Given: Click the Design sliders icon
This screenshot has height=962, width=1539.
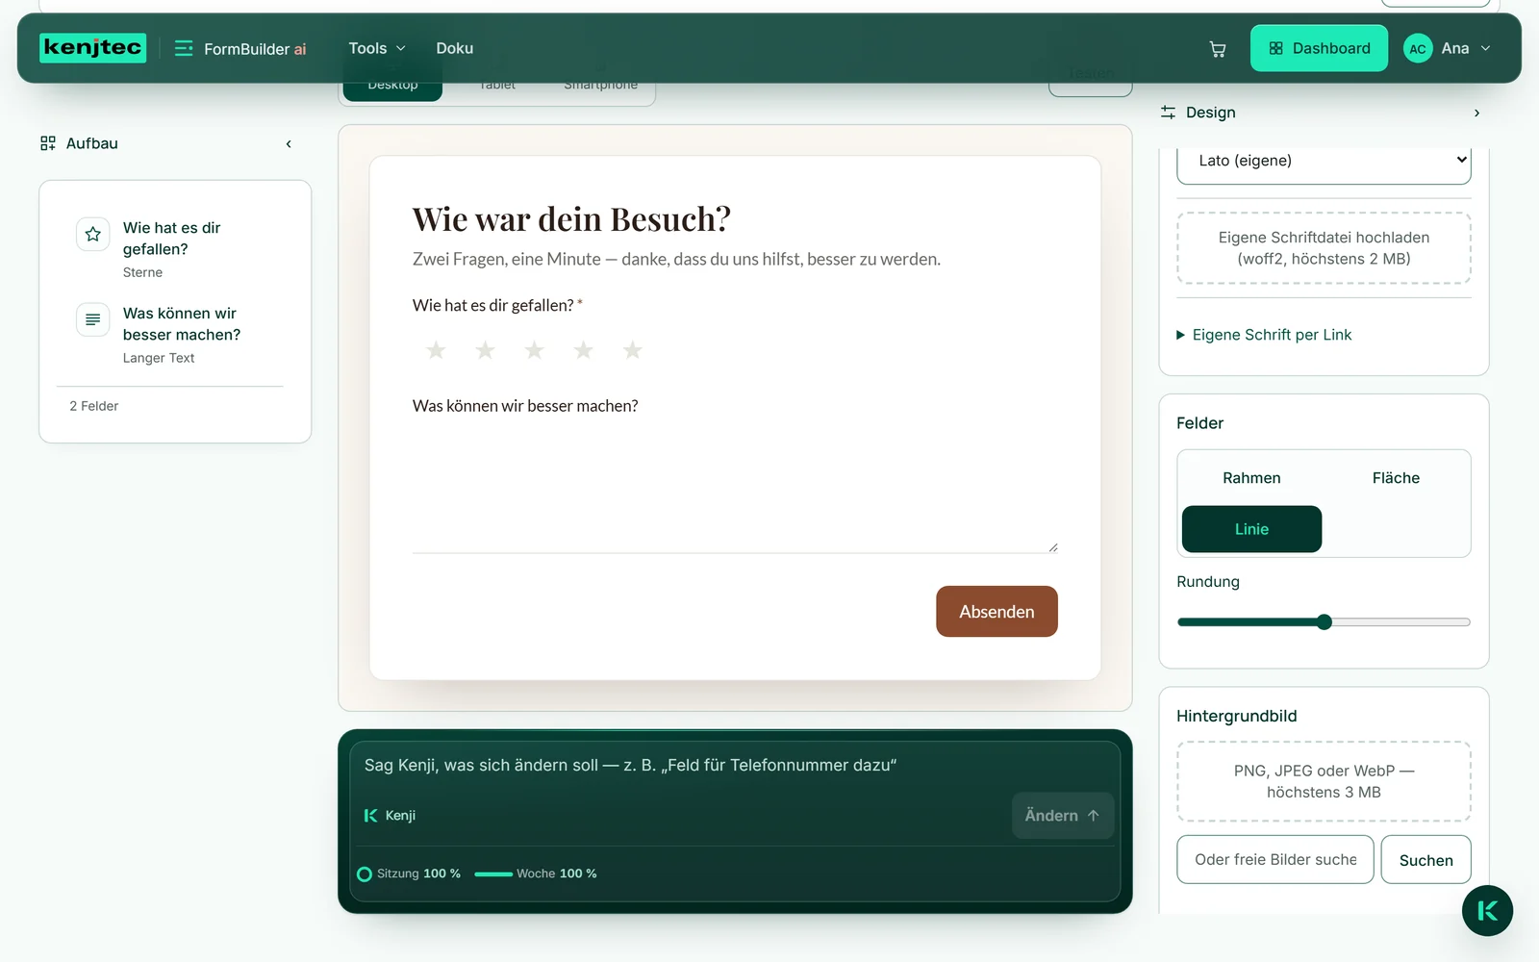Looking at the screenshot, I should click(x=1168, y=113).
